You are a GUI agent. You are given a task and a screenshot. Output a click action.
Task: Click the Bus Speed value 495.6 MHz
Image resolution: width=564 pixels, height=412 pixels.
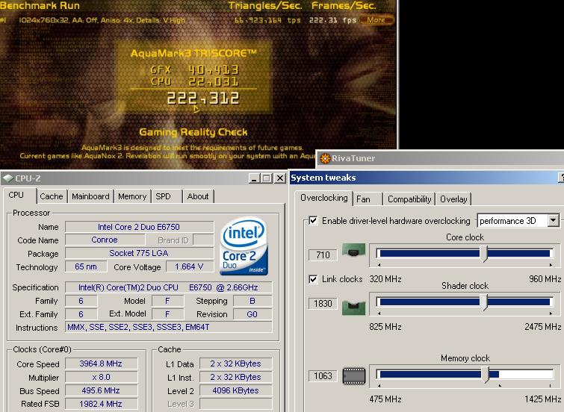[x=101, y=390]
